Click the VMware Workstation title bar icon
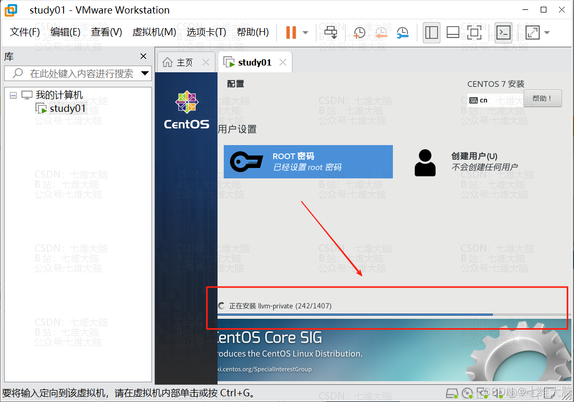Image resolution: width=574 pixels, height=402 pixels. pyautogui.click(x=11, y=10)
